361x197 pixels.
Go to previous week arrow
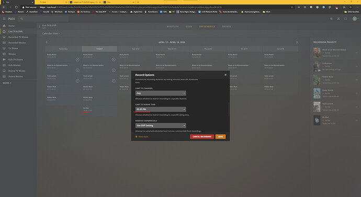[x=47, y=42]
